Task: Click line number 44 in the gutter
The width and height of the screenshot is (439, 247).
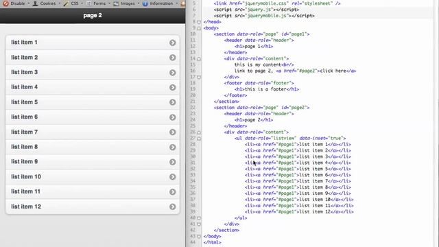Action: (193, 242)
